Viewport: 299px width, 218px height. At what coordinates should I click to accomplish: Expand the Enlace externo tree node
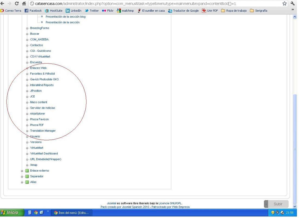(x=22, y=171)
